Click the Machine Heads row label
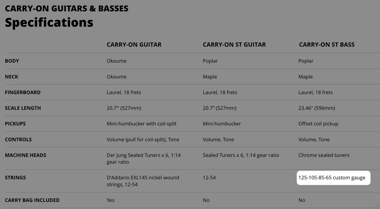The image size is (380, 209). (26, 155)
